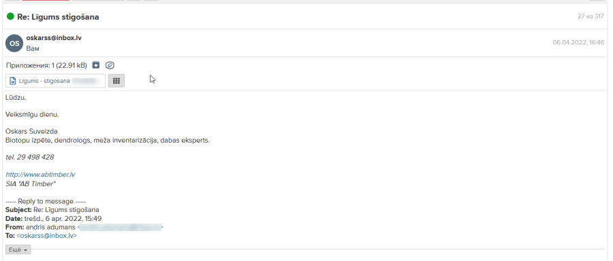This screenshot has height=261, width=613.
Task: Click the 27 из 317 message counter
Action: click(591, 16)
